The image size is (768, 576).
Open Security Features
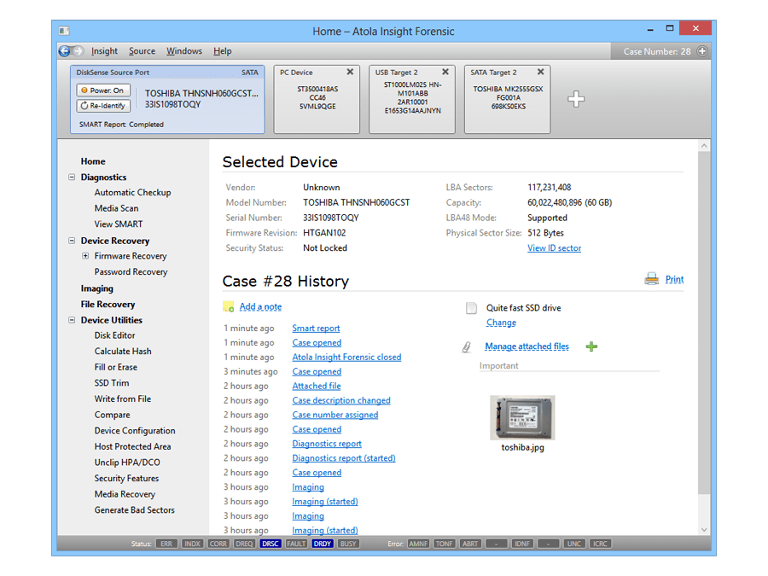click(x=126, y=478)
